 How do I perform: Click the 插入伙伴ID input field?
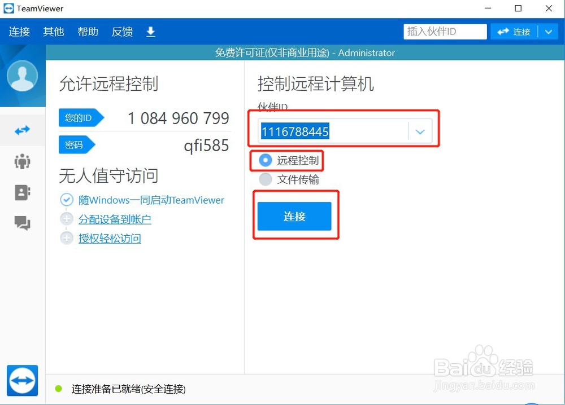pyautogui.click(x=445, y=32)
